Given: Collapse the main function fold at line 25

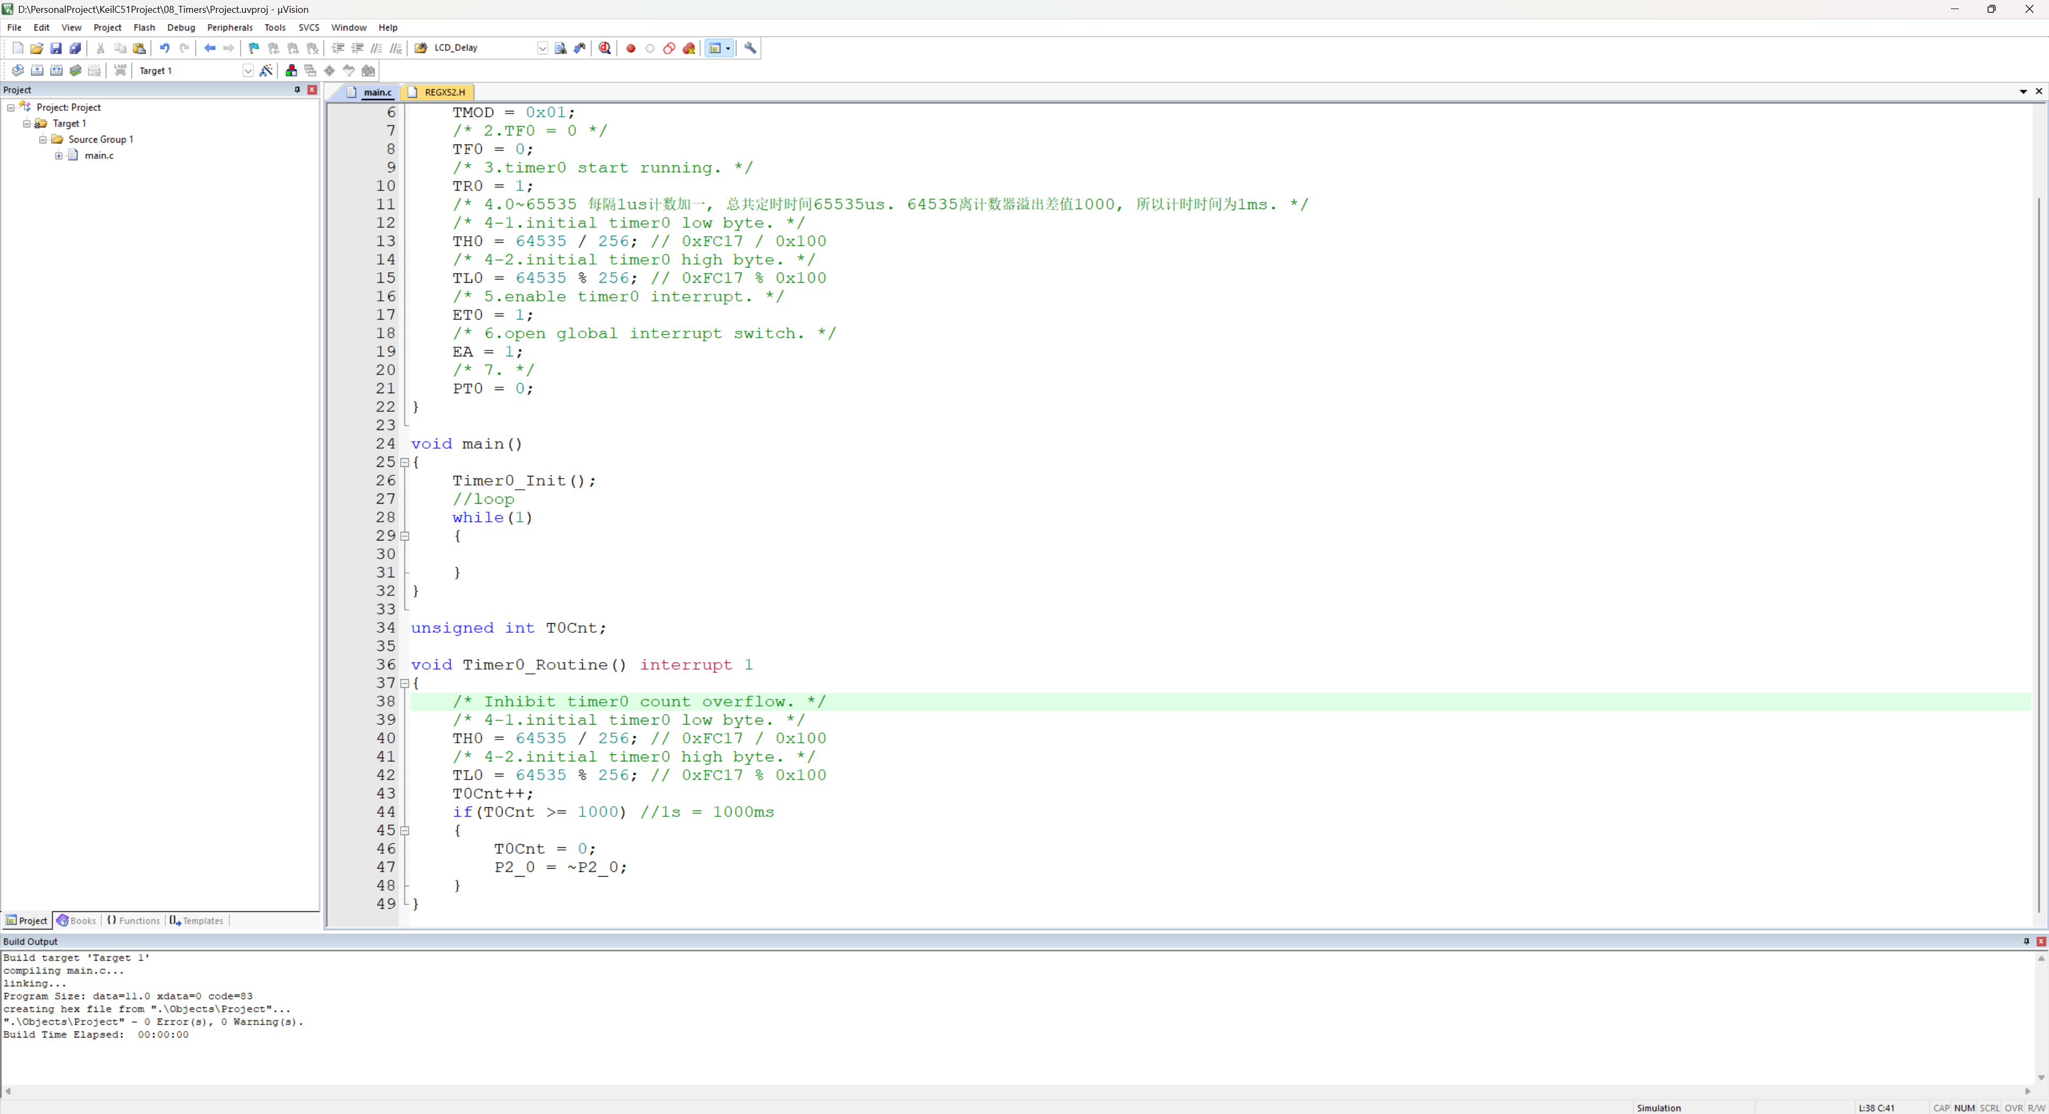Looking at the screenshot, I should (405, 462).
